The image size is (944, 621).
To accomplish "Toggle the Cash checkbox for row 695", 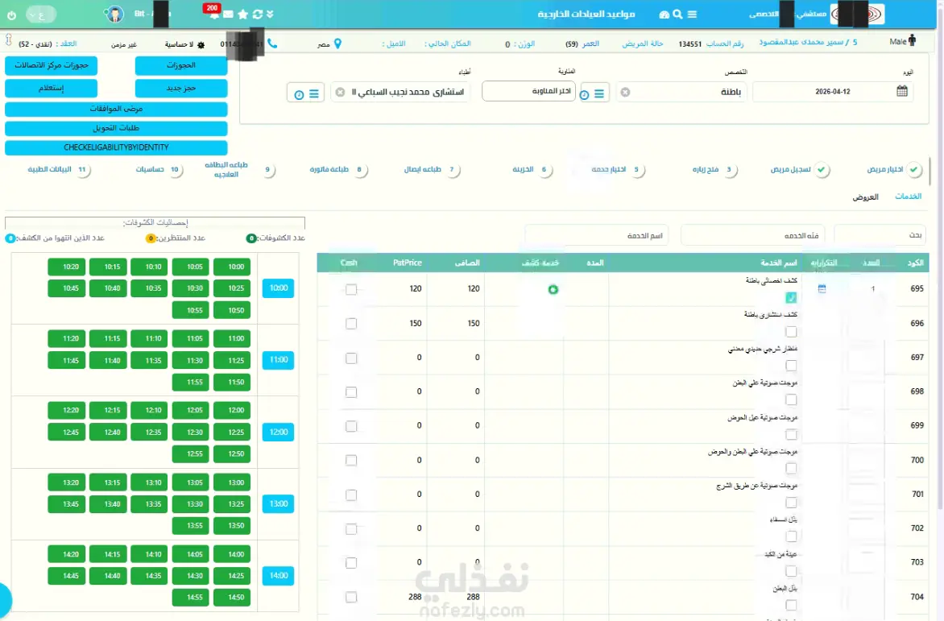I will [351, 289].
